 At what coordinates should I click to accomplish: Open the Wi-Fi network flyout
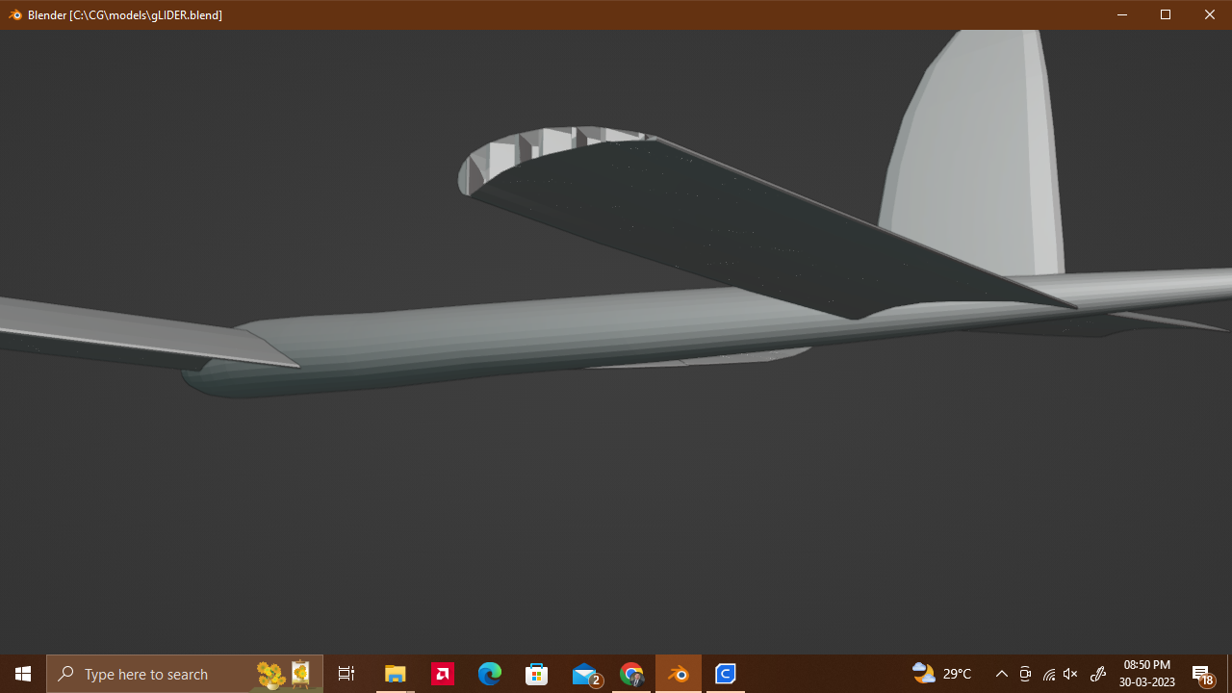coord(1048,674)
